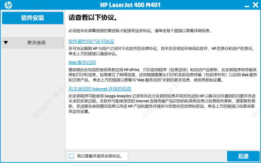Viewport: 261px width, 163px height.
Task: Click the paragraph beginning 要按照此处包括的使用条款启用 HP ePrint
Action: 163,75
